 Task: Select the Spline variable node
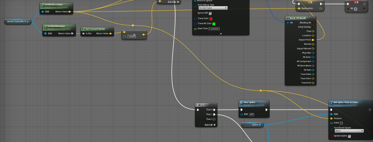[x=252, y=125]
